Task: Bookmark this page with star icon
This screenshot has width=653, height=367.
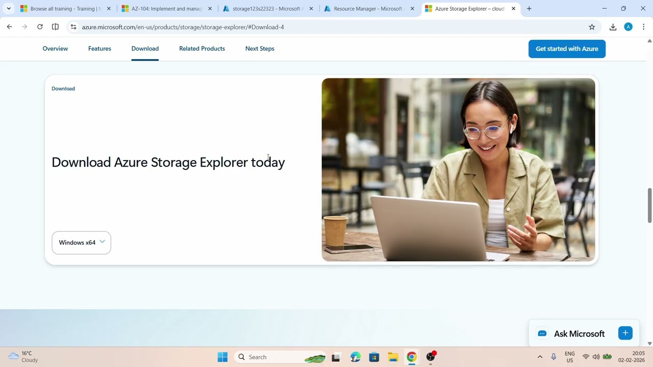Action: pyautogui.click(x=592, y=27)
